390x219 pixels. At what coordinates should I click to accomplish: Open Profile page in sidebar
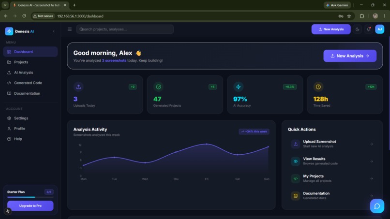click(x=30, y=129)
